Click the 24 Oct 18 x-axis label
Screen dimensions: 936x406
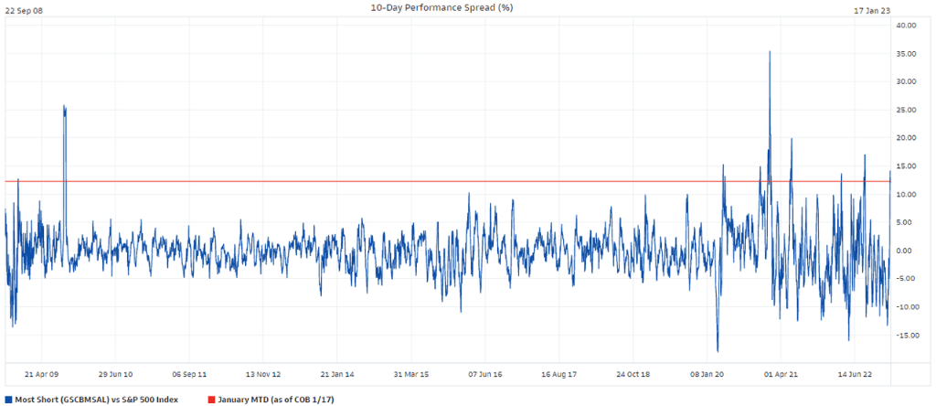pos(633,374)
